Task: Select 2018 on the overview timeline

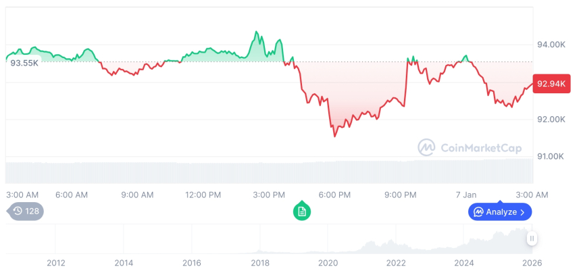Action: (260, 262)
